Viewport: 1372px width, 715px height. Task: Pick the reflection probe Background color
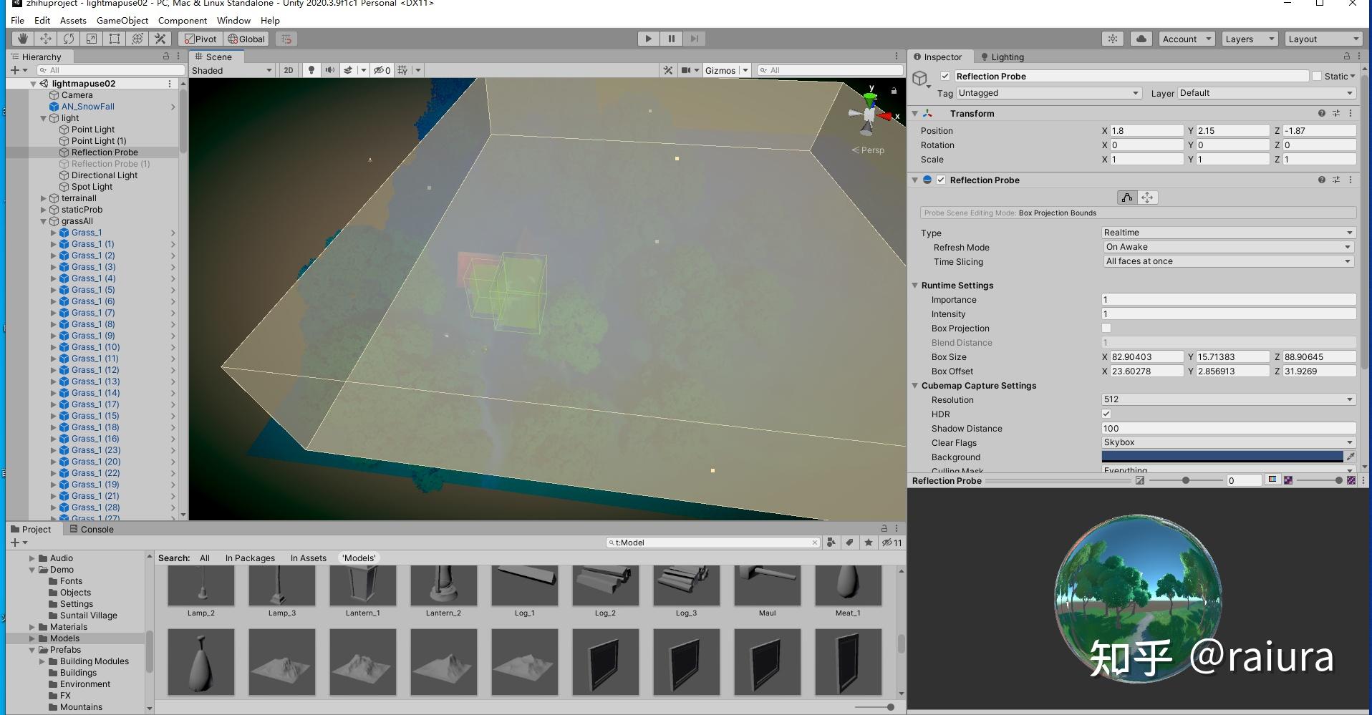point(1221,457)
